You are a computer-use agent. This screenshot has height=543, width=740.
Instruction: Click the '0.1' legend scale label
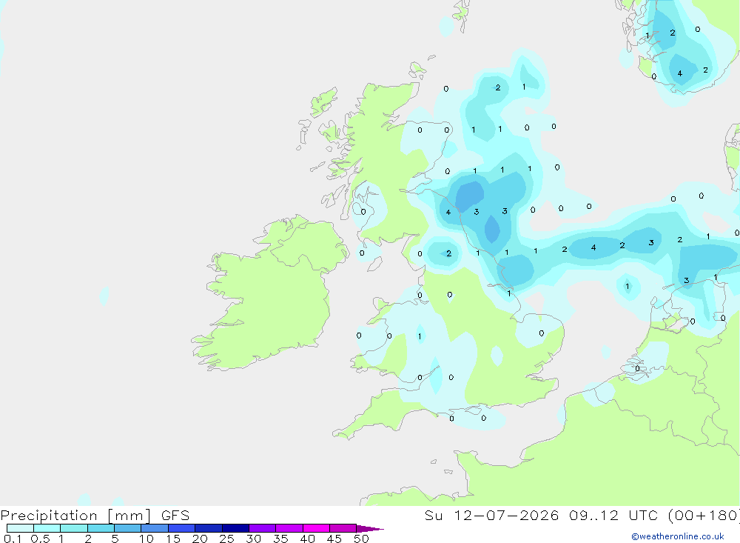pos(13,539)
